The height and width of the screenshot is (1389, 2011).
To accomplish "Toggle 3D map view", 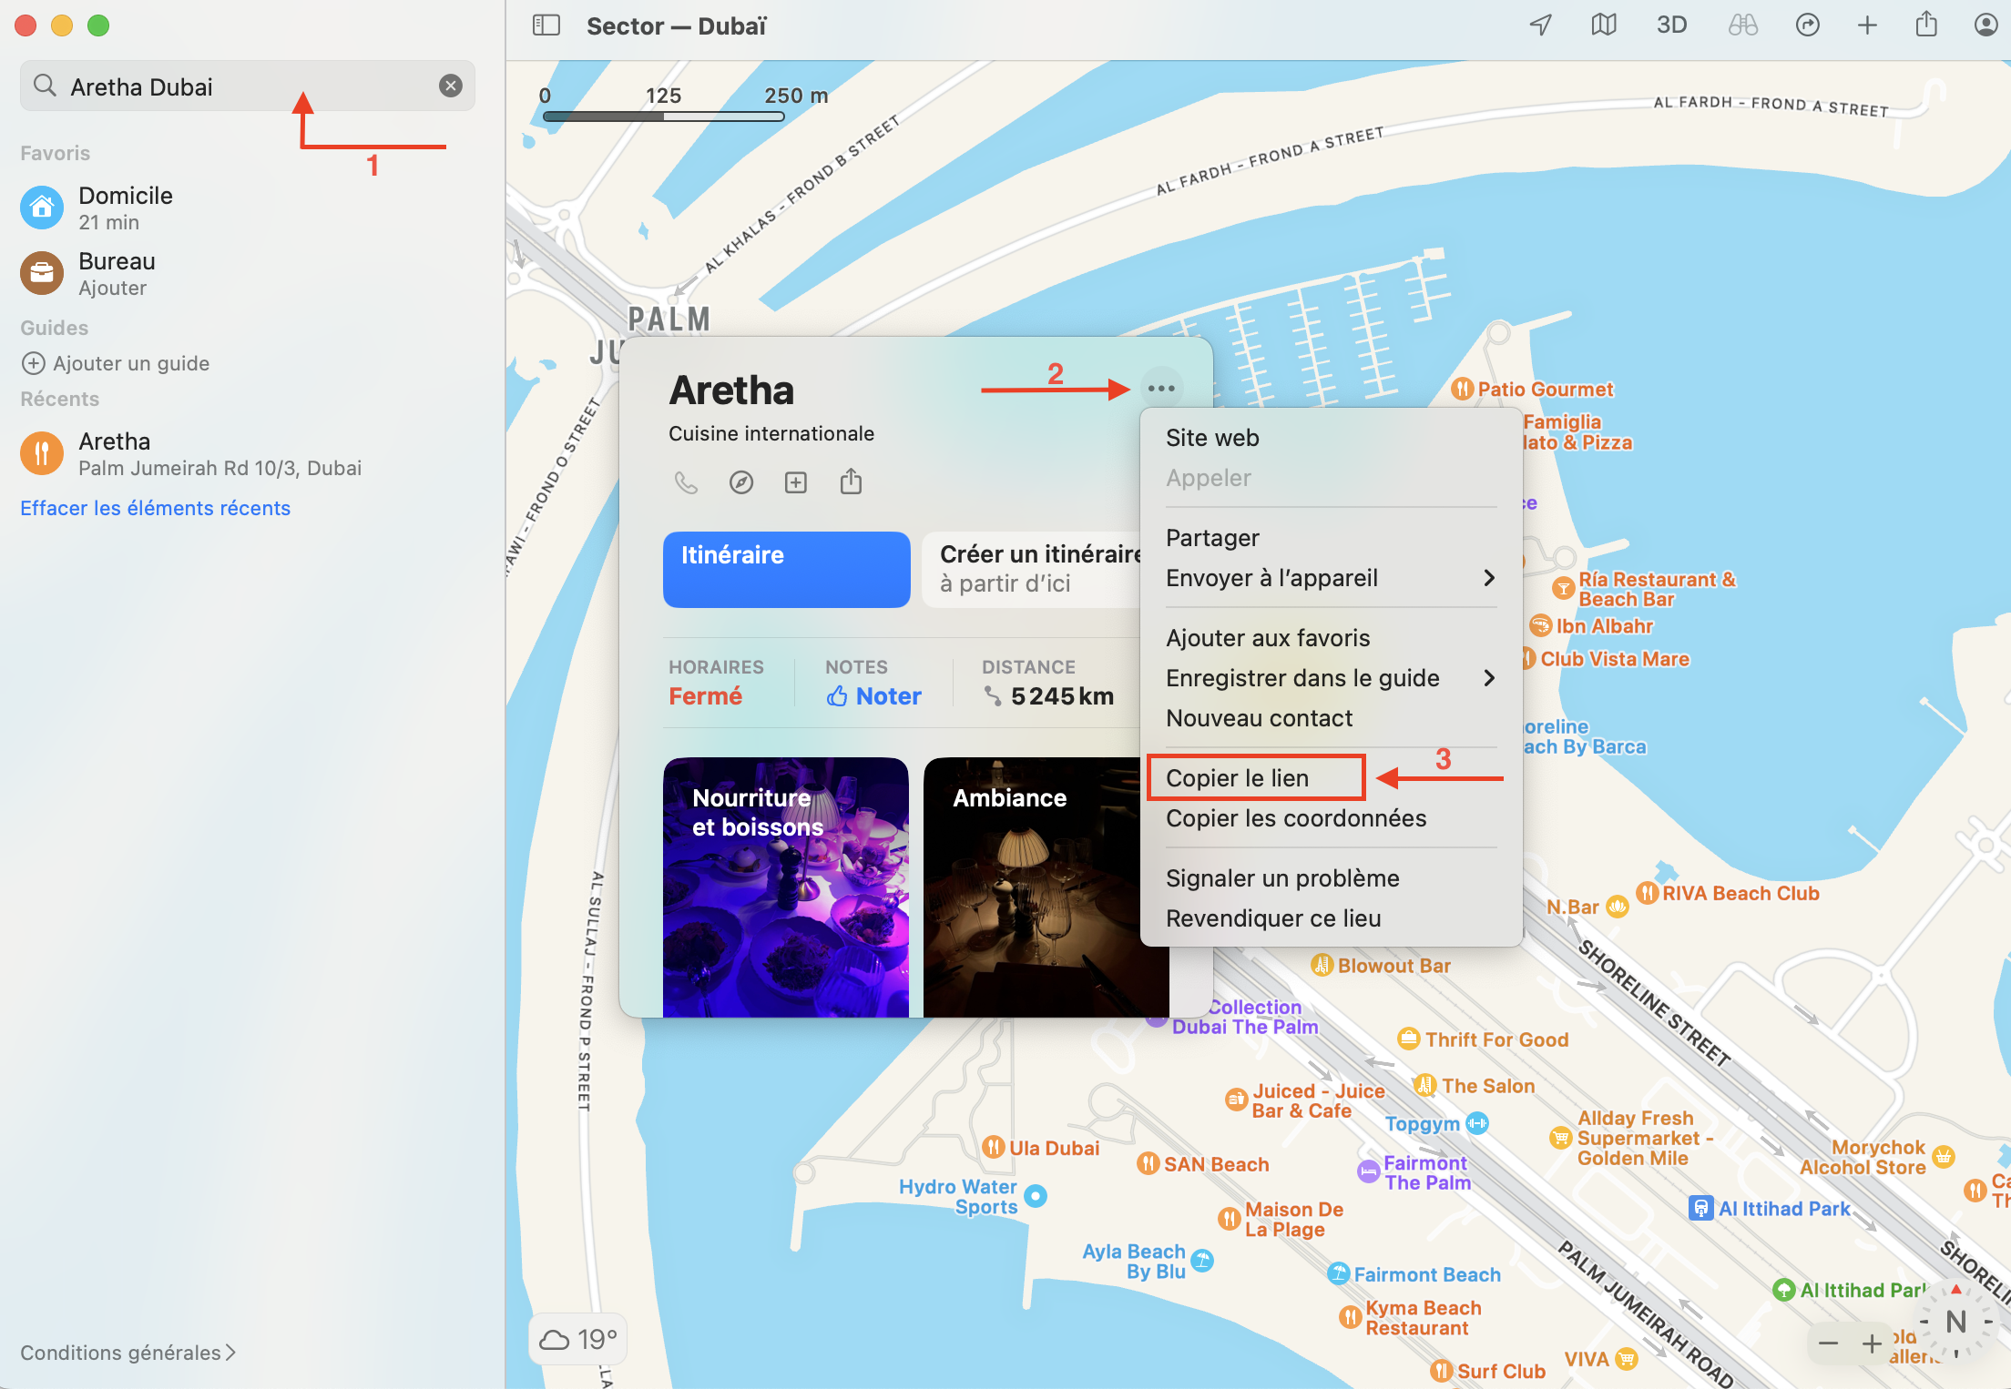I will pos(1671,25).
